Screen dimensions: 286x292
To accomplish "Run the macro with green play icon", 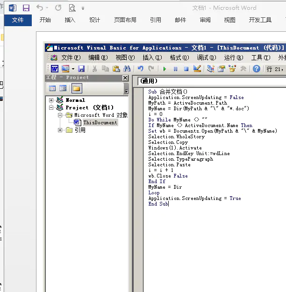I will click(164, 69).
